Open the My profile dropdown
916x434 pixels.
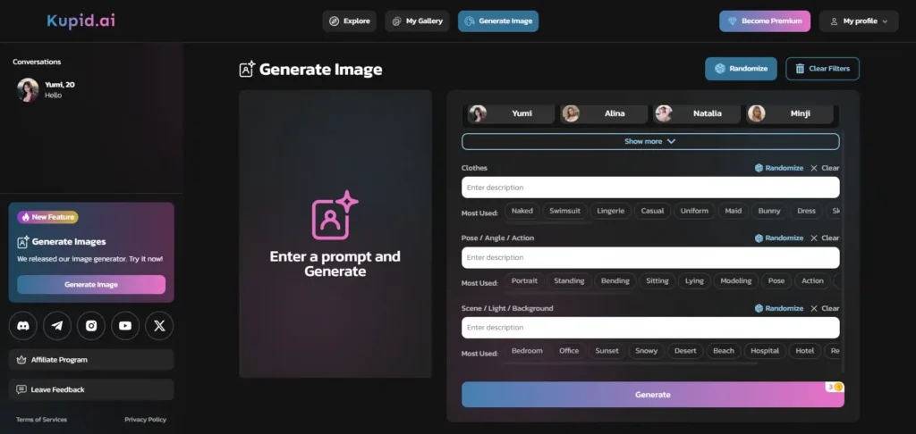[859, 21]
